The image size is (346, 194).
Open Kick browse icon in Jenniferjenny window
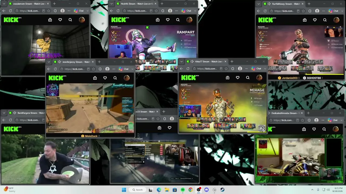[x=95, y=78]
